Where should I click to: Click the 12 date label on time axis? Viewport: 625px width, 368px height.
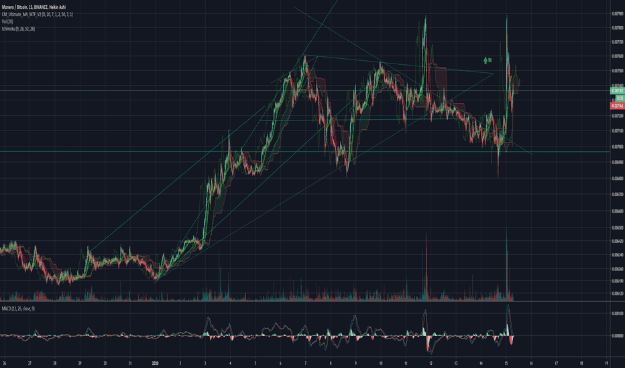[x=431, y=363]
